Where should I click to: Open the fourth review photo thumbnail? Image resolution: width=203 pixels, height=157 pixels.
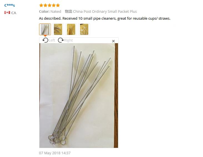click(x=84, y=29)
